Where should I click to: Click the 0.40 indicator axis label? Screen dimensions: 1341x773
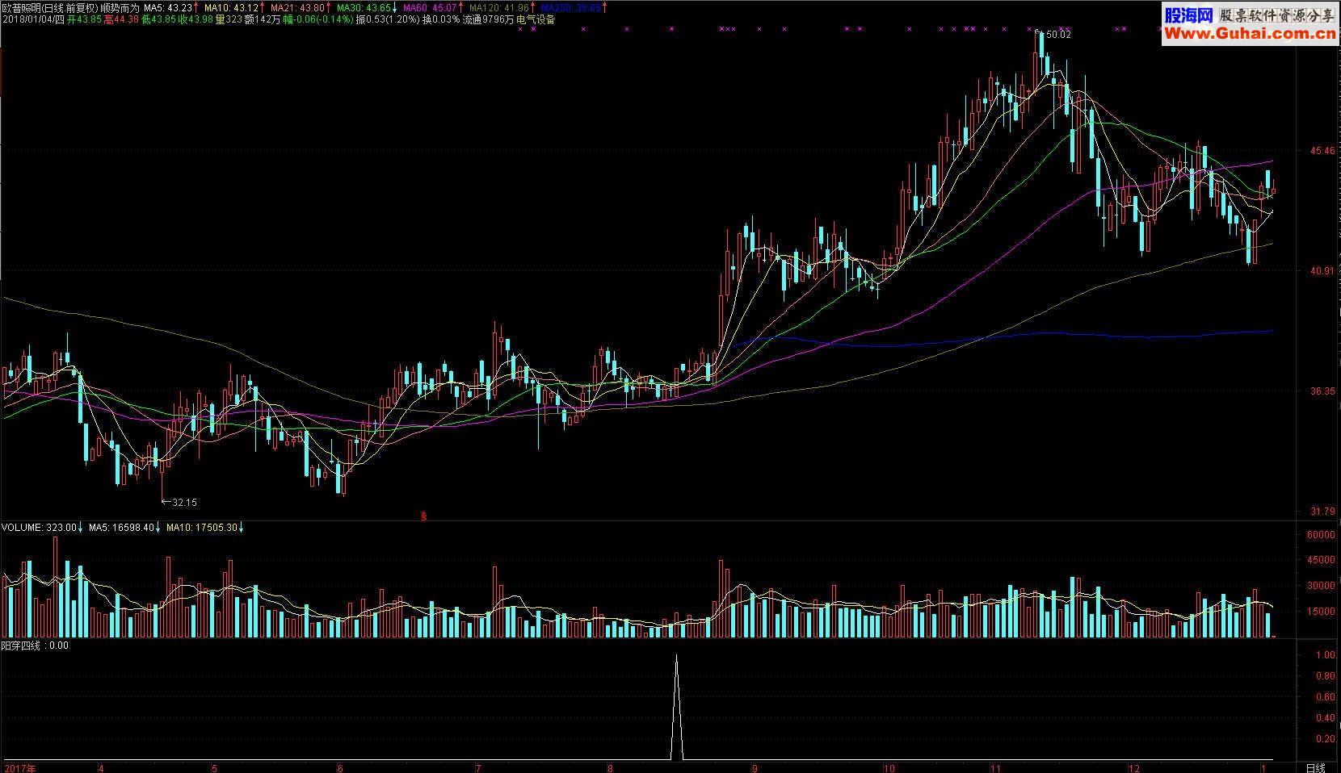click(1325, 718)
